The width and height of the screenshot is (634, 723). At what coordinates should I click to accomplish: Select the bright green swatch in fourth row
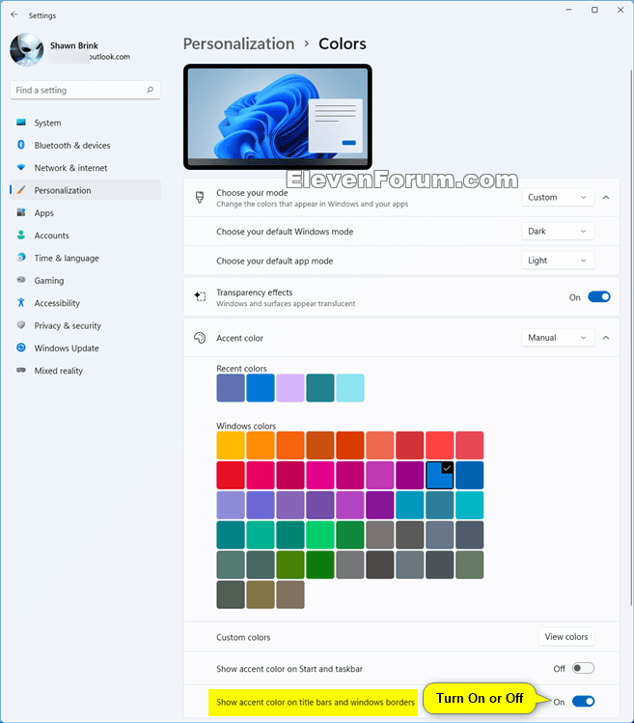[x=320, y=535]
